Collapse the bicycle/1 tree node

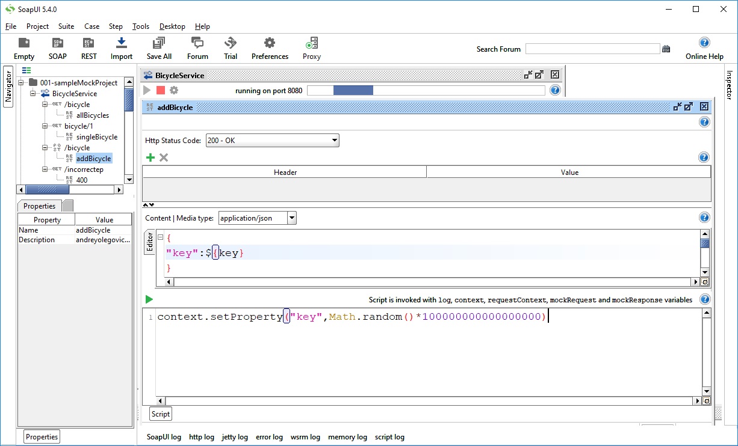pyautogui.click(x=45, y=126)
